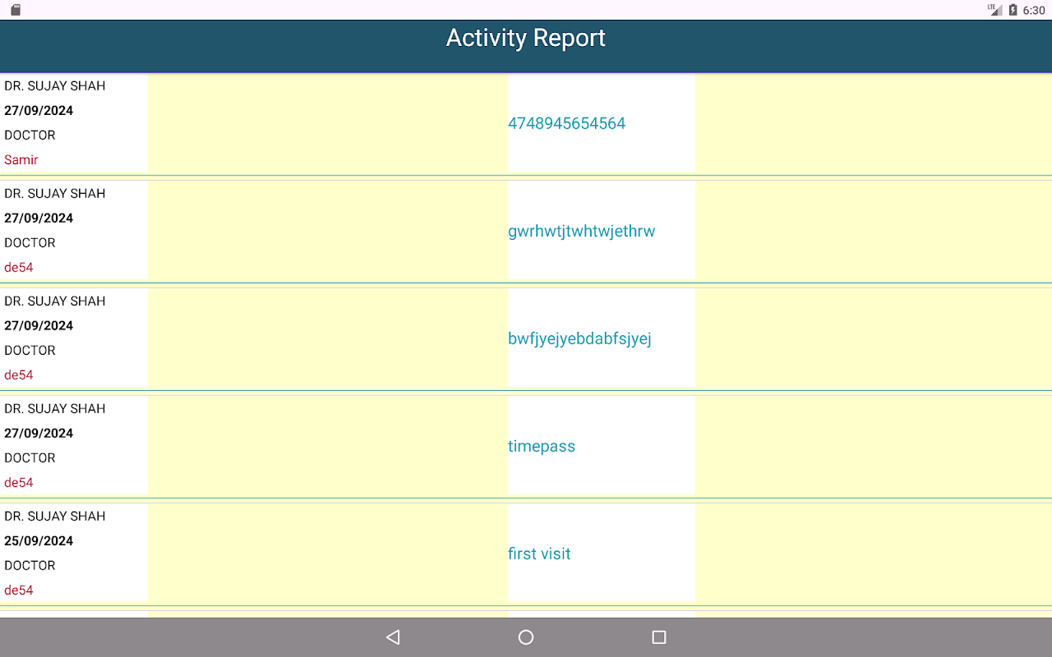
Task: Tap the Android home circle button
Action: 526,637
